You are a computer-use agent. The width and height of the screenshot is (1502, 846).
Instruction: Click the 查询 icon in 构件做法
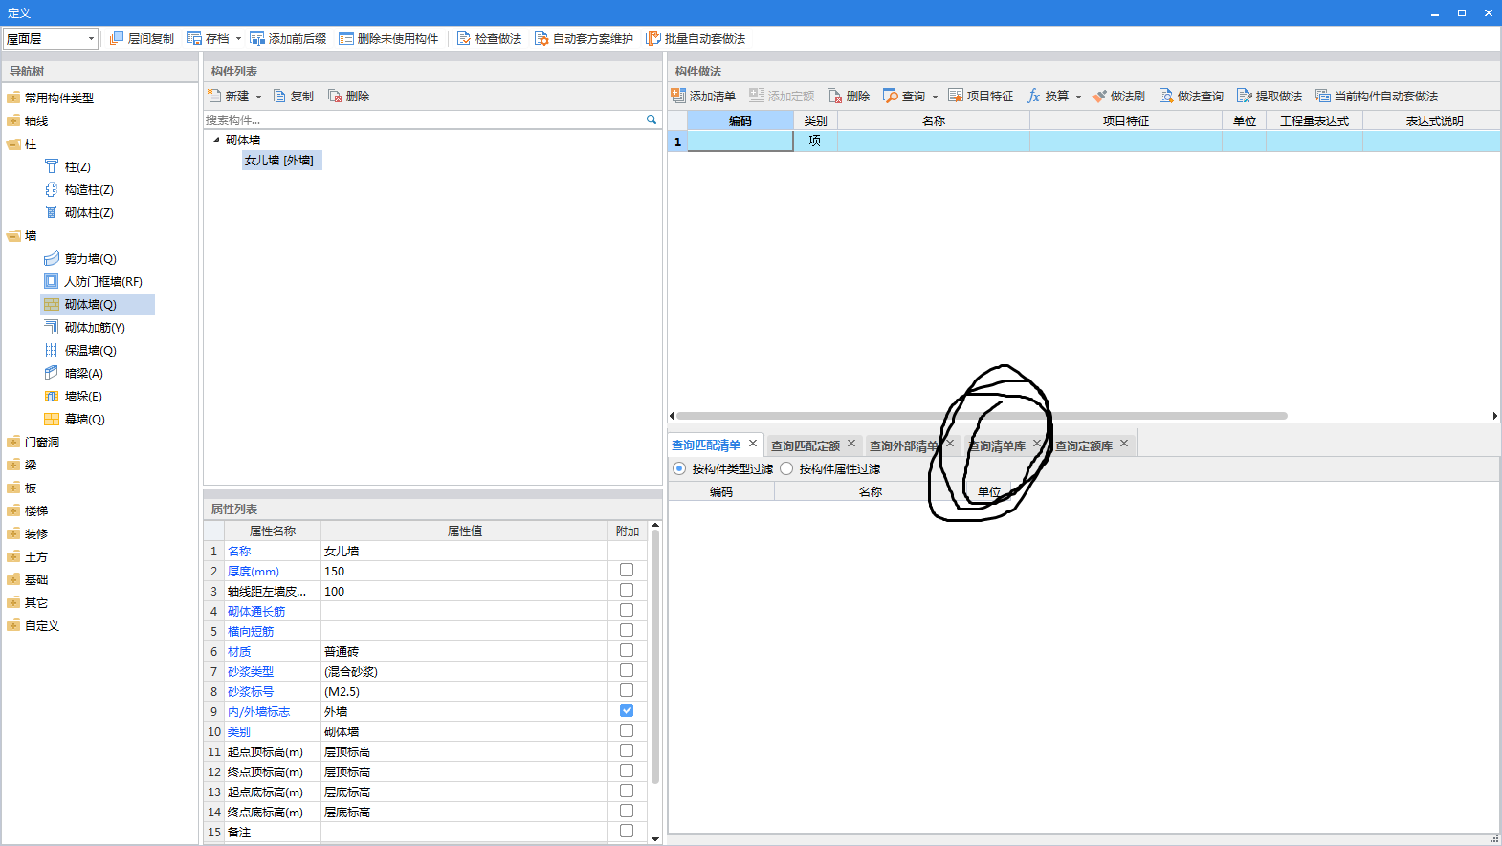point(891,96)
